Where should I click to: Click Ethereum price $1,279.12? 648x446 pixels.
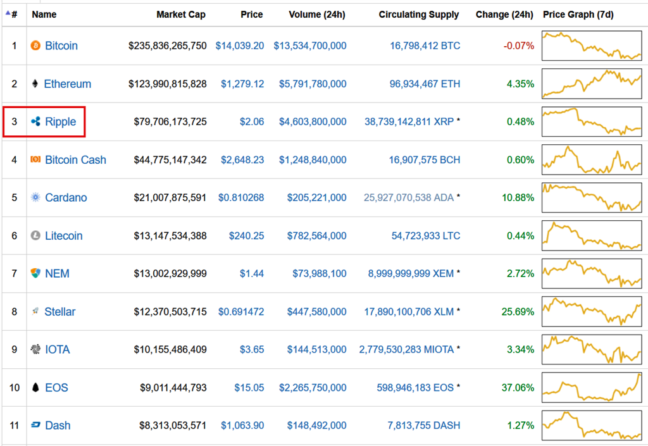(242, 84)
